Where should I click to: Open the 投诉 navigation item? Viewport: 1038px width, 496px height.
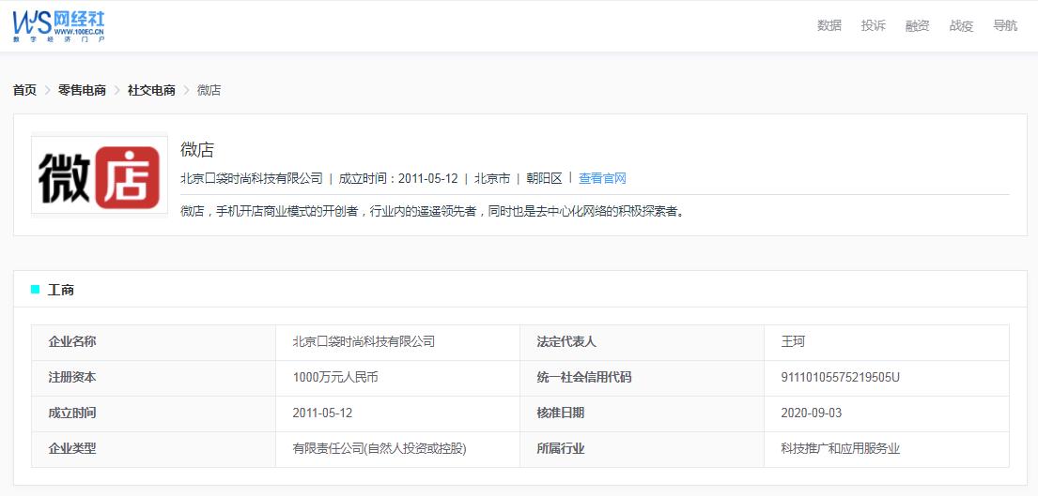(874, 25)
